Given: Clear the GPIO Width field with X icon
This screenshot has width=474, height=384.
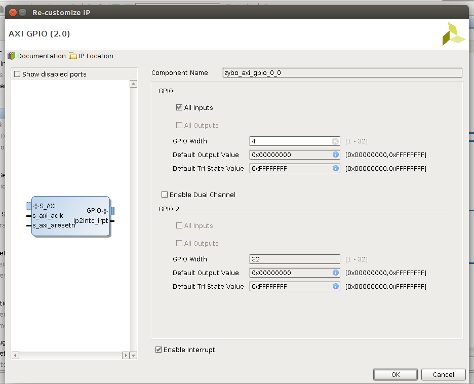Looking at the screenshot, I should click(335, 141).
